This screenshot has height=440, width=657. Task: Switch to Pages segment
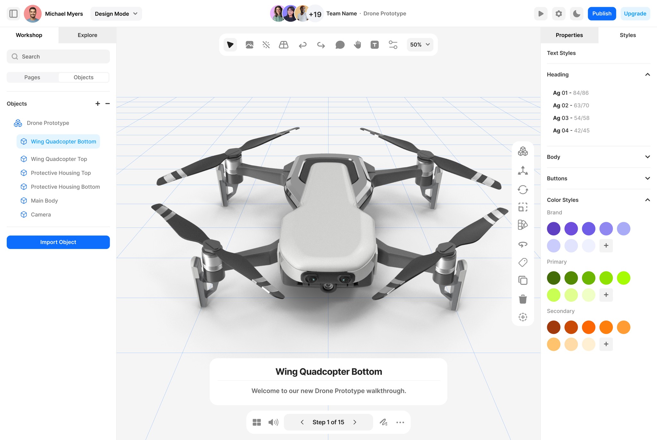[x=32, y=77]
